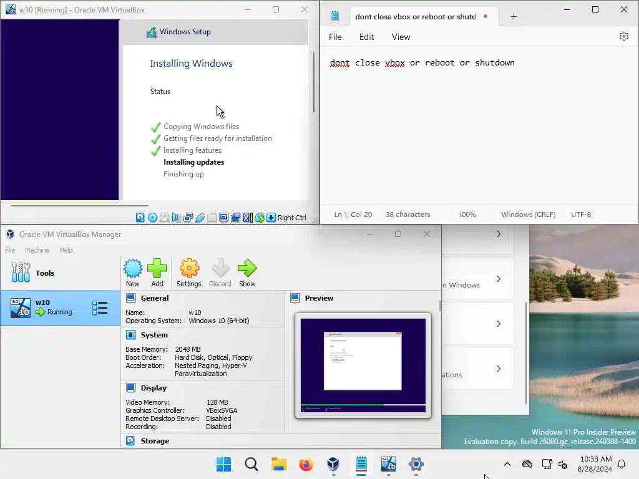639x479 pixels.
Task: Launch Firefox from the taskbar
Action: [306, 464]
